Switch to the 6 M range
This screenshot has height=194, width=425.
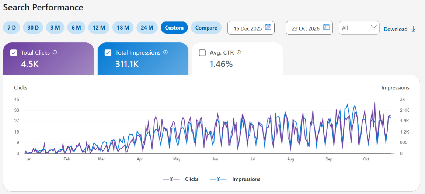coord(76,28)
